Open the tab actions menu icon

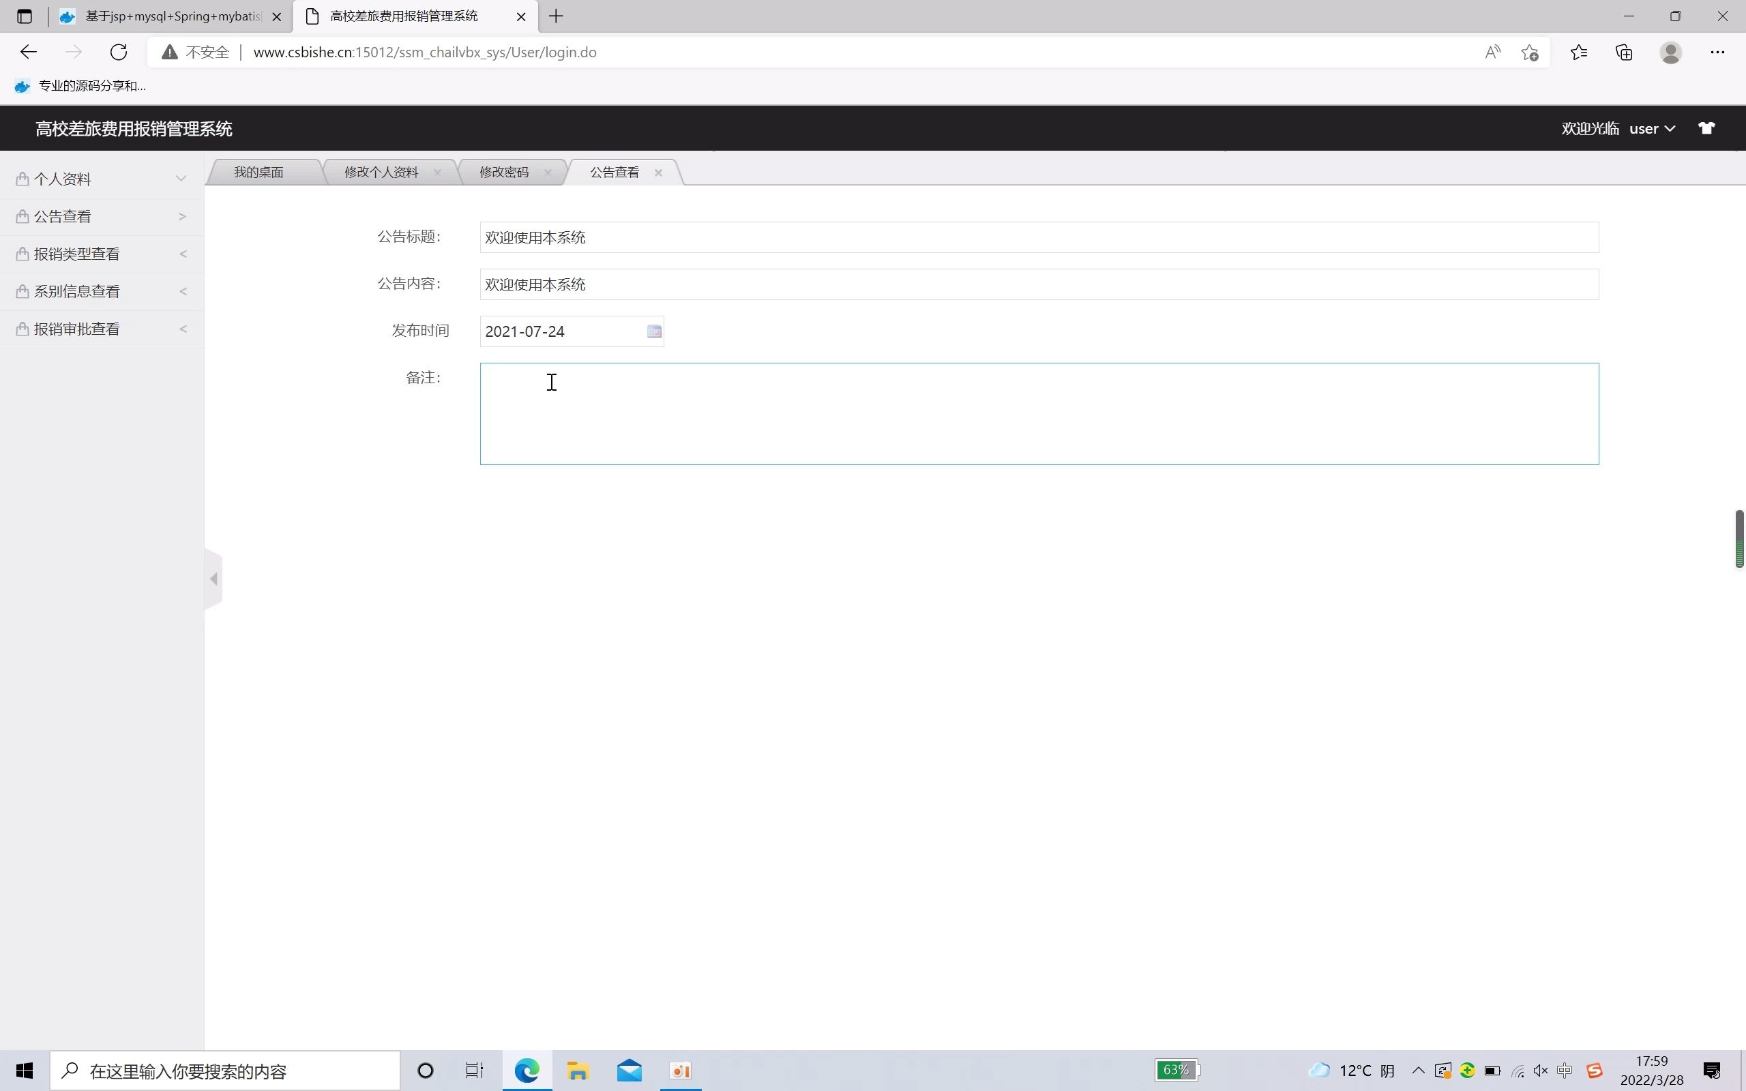point(25,16)
